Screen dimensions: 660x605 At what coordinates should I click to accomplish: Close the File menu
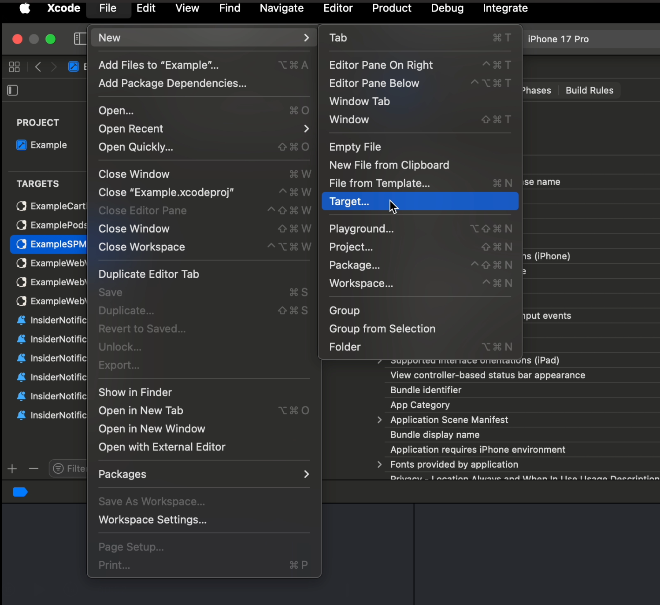(108, 8)
